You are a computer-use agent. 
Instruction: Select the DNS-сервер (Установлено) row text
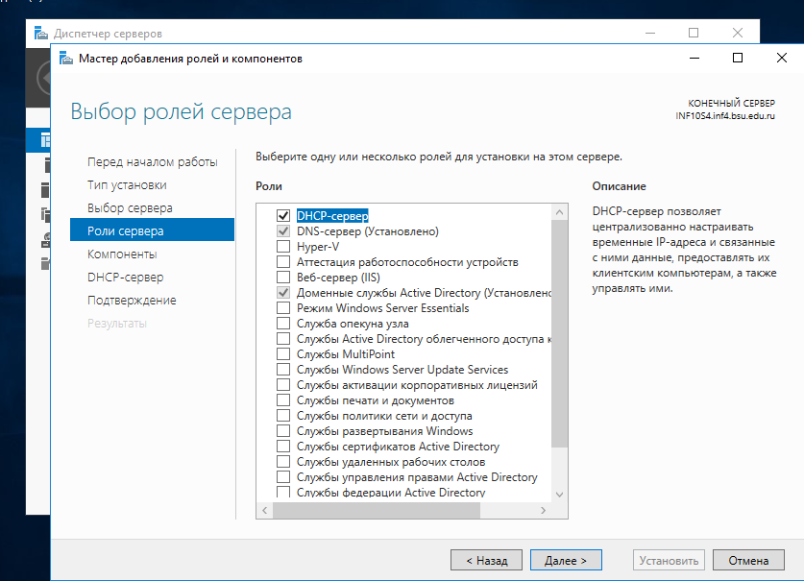click(368, 231)
